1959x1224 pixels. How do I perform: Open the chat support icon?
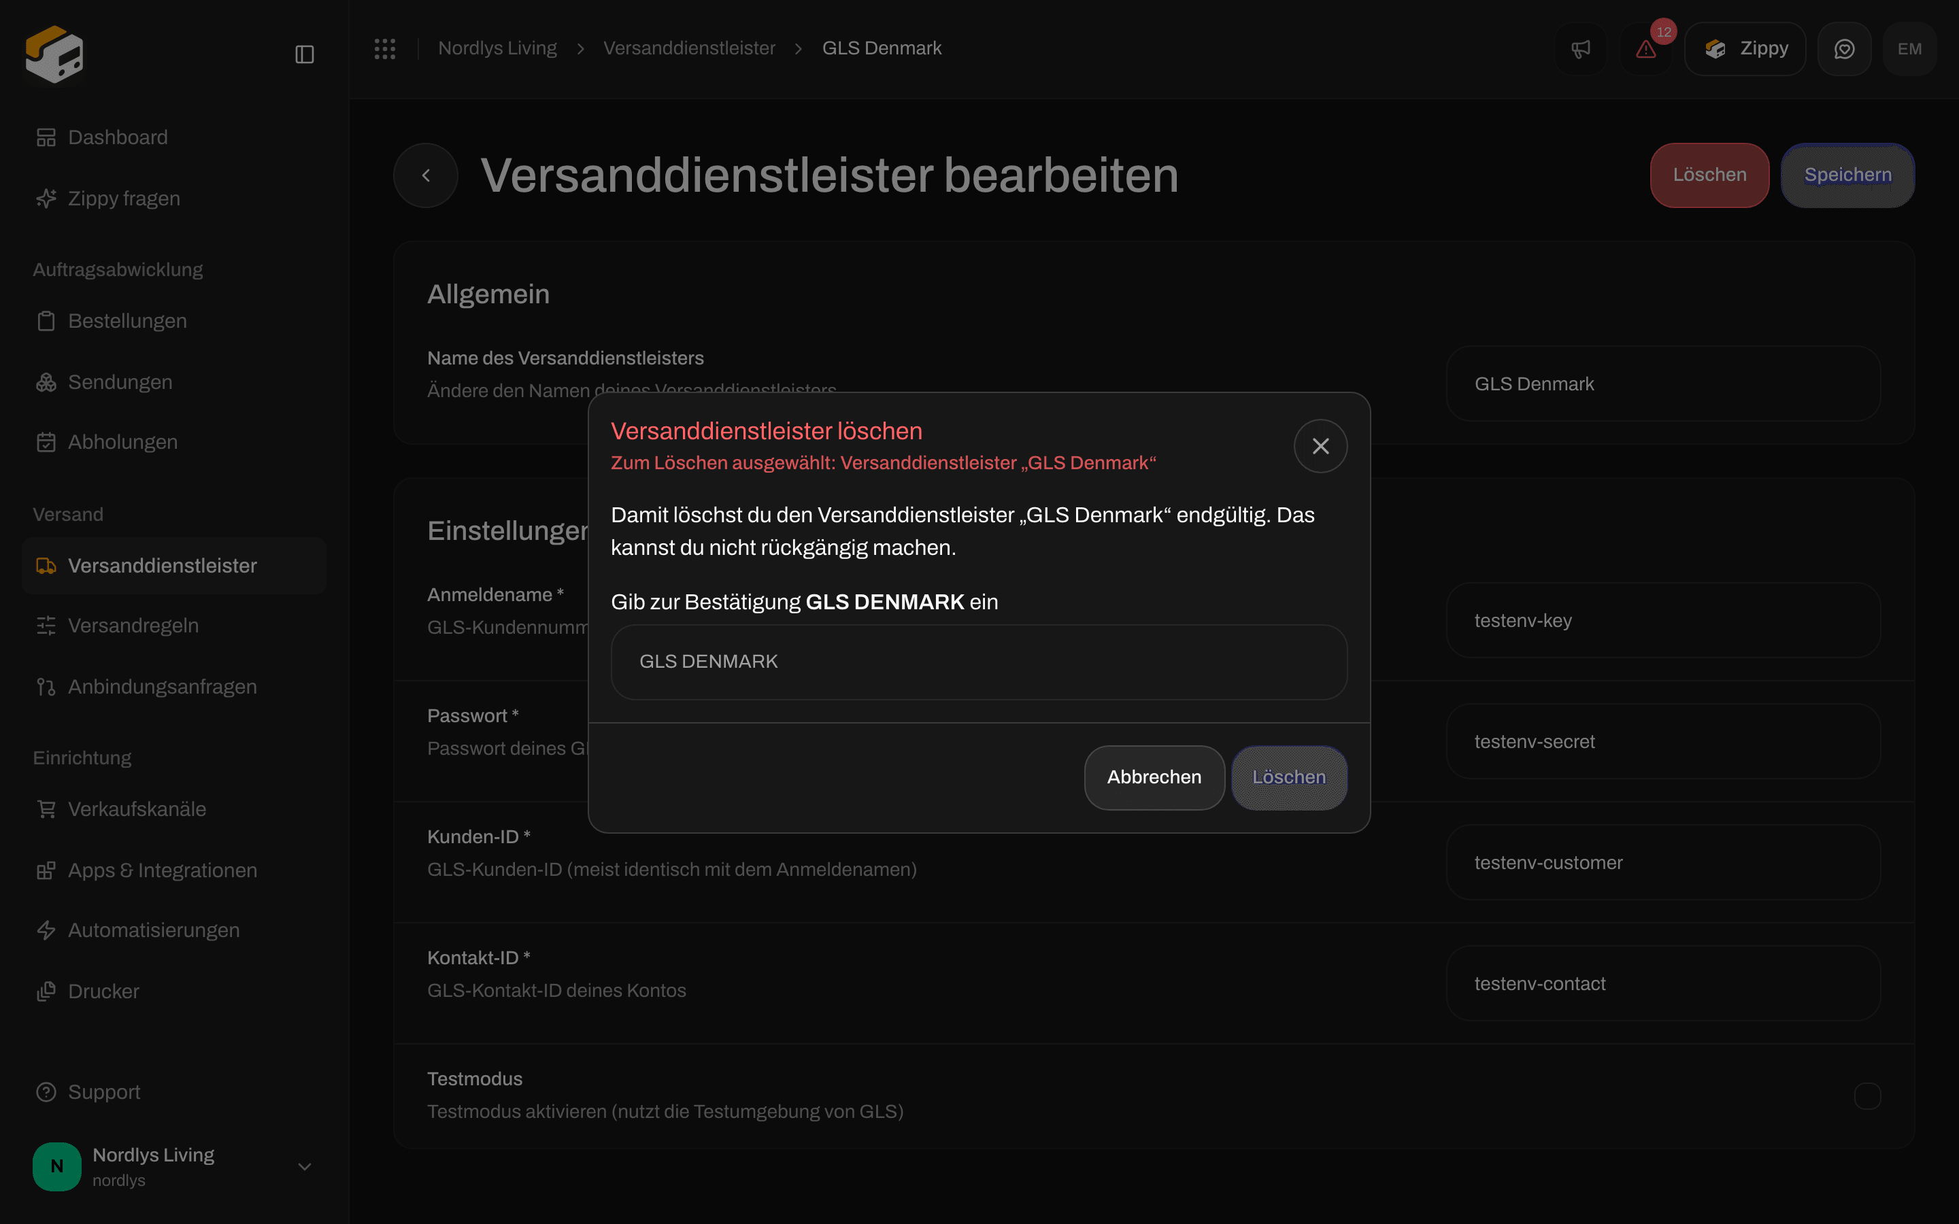coord(1844,50)
